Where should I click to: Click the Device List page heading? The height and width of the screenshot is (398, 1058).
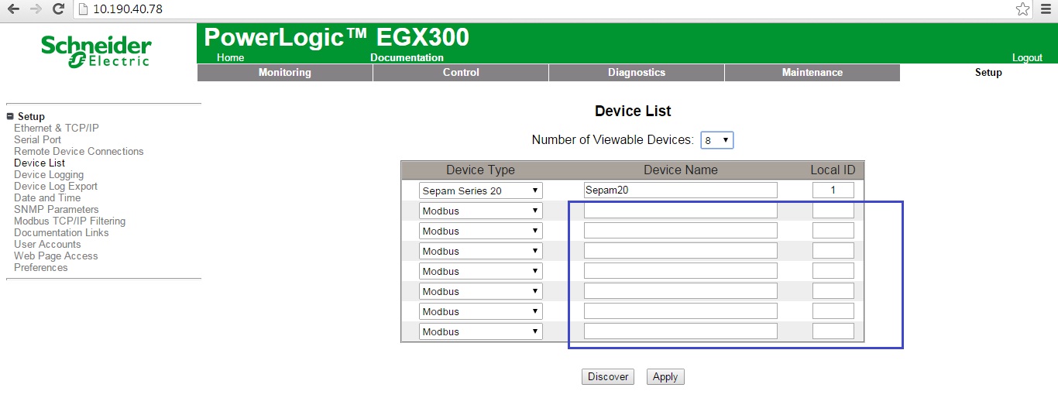(x=633, y=111)
